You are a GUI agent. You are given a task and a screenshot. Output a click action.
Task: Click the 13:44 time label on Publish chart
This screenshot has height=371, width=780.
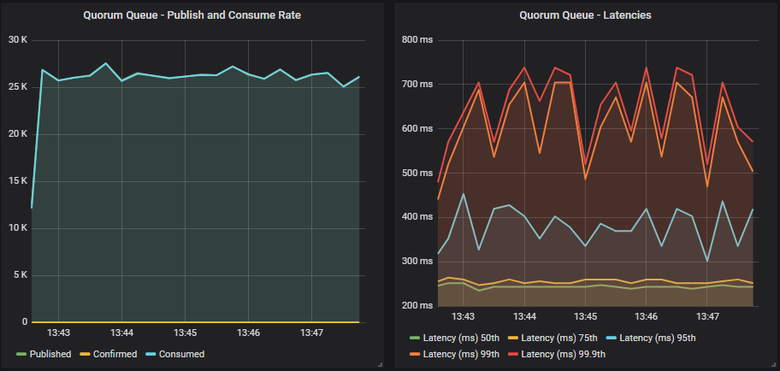[x=122, y=333]
